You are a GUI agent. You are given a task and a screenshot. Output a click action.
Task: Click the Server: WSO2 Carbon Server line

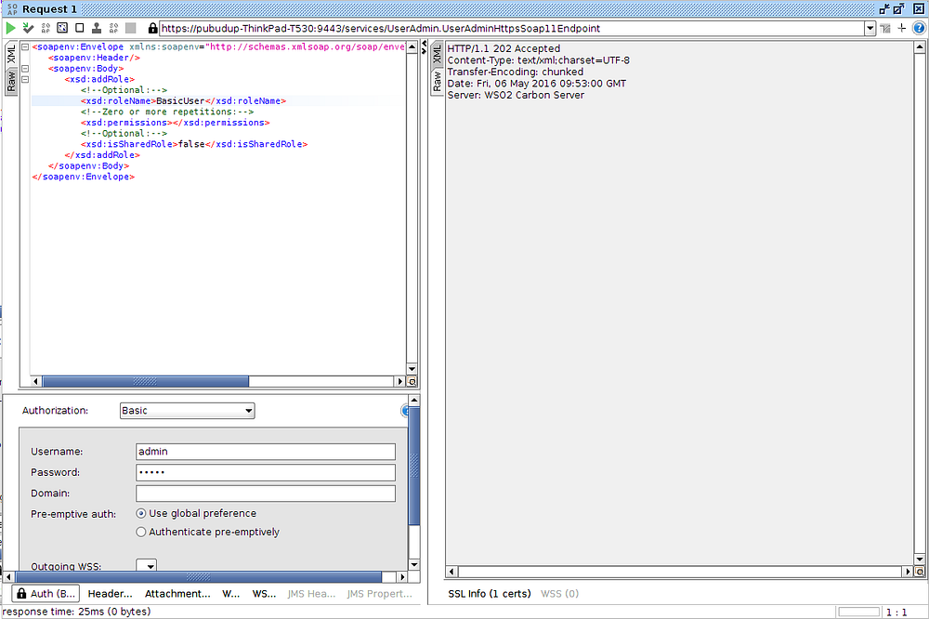click(516, 95)
